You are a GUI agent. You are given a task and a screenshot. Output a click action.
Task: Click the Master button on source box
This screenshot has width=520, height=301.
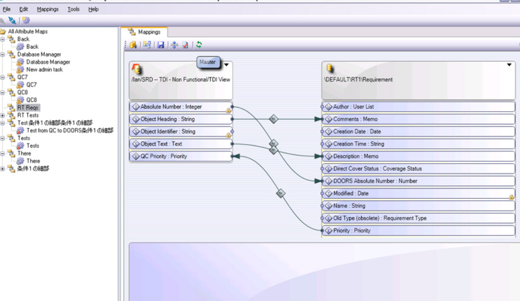pyautogui.click(x=208, y=62)
